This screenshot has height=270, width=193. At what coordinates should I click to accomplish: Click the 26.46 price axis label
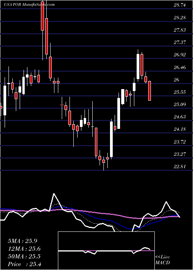point(180,67)
